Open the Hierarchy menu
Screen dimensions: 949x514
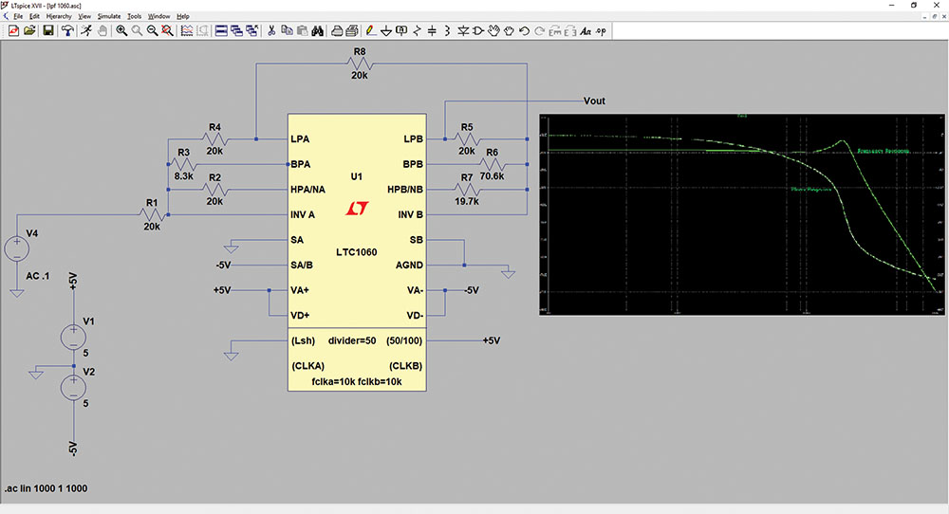59,16
